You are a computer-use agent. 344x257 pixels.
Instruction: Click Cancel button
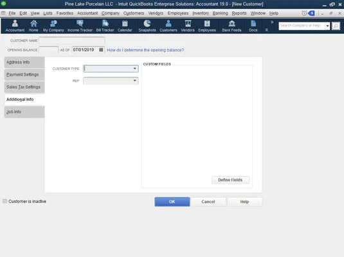coord(208,202)
